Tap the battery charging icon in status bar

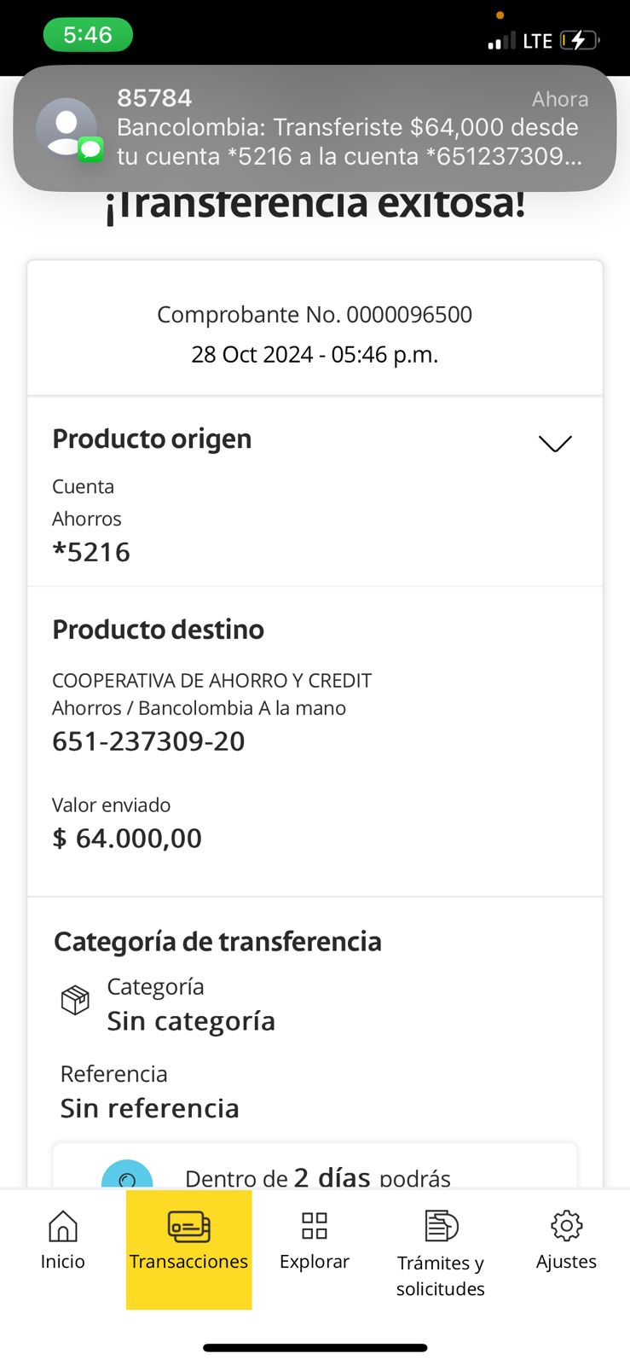tap(579, 40)
